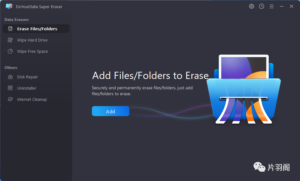Image resolution: width=300 pixels, height=181 pixels.
Task: Click the Uninstaller four-circles icon
Action: [10, 88]
